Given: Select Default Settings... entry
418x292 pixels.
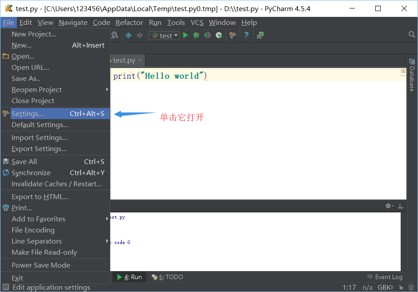Looking at the screenshot, I should [55, 125].
